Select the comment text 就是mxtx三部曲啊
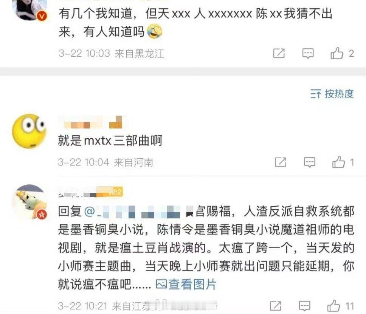Image resolution: width=366 pixels, height=314 pixels. coord(110,141)
